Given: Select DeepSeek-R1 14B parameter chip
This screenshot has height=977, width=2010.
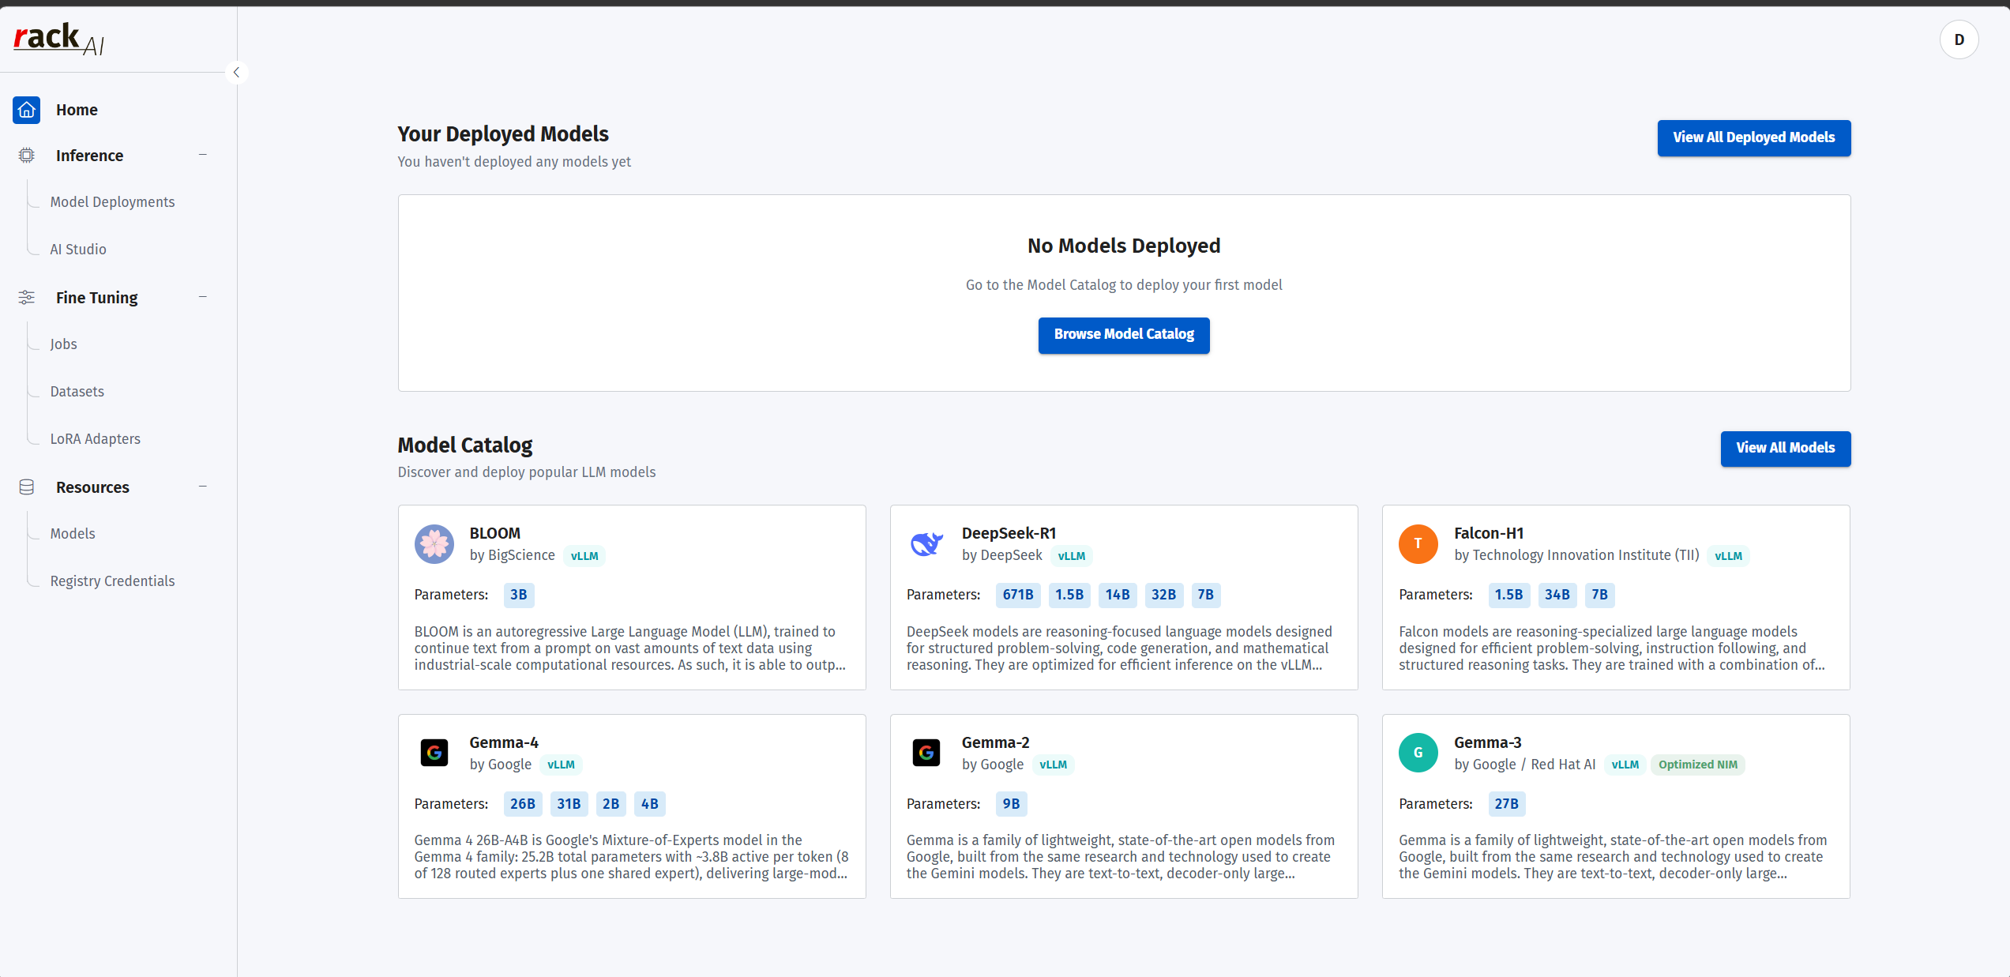Looking at the screenshot, I should point(1117,595).
